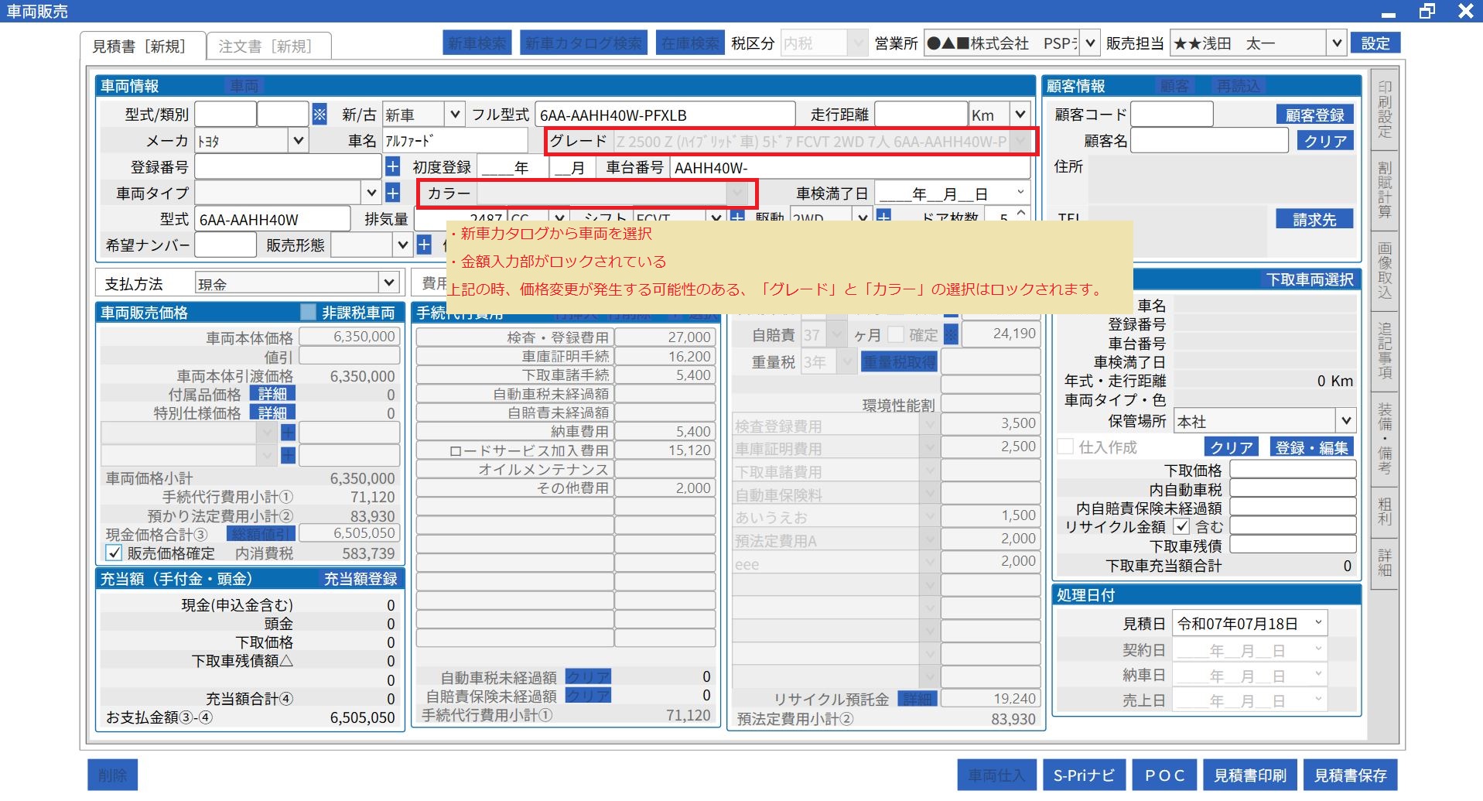Open the 支払方法 dropdown
Screen dimensions: 1483x801
pyautogui.click(x=388, y=283)
